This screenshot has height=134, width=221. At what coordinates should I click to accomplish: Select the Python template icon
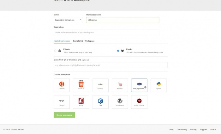coord(158,85)
